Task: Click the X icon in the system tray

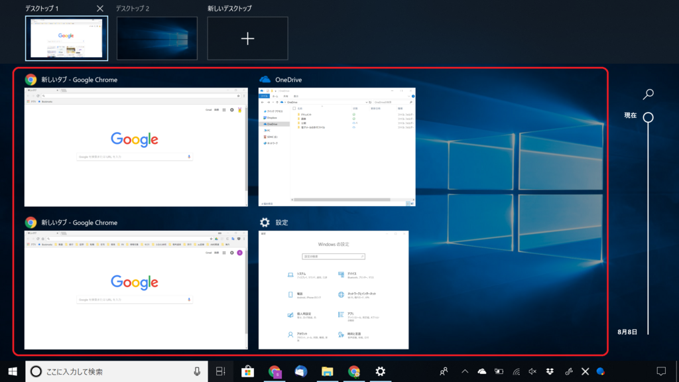Action: point(585,371)
